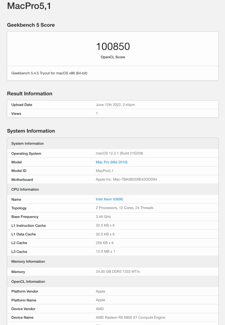The image size is (225, 325).
Task: Click the Platform Vendor row label
Action: pos(25,291)
